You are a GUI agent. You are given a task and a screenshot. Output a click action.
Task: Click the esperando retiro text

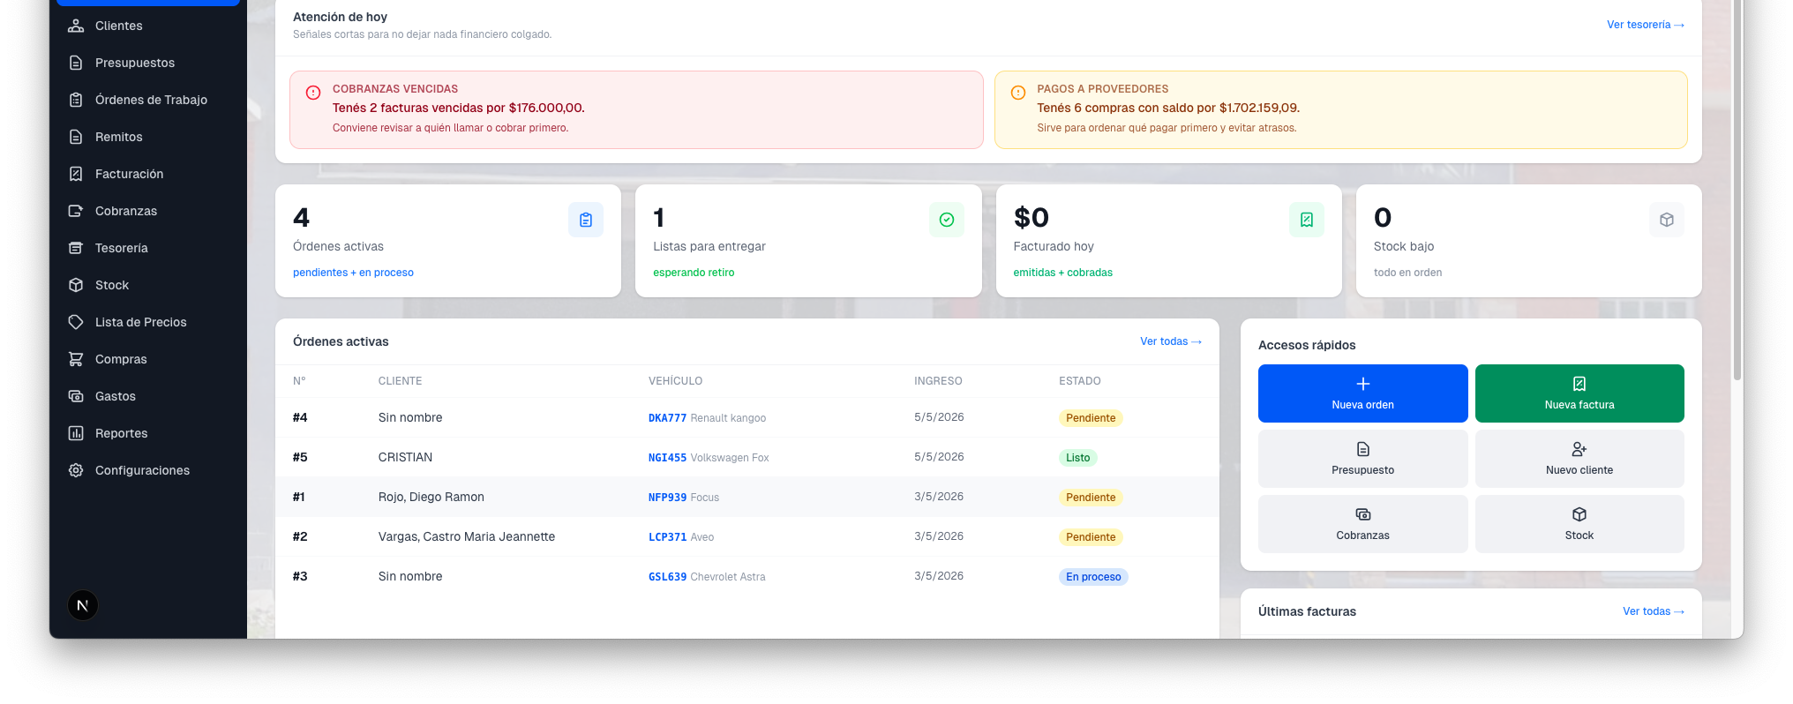click(x=694, y=273)
